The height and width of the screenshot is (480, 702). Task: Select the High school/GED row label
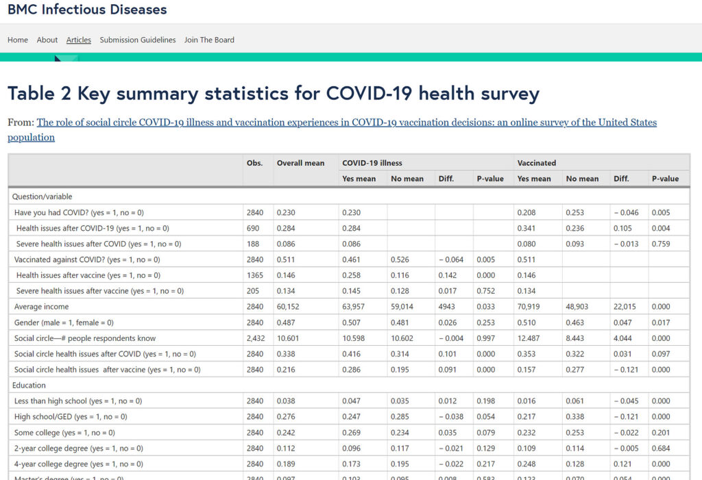pos(71,416)
